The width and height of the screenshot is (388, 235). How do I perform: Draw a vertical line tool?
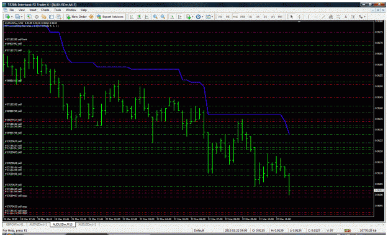309,17
